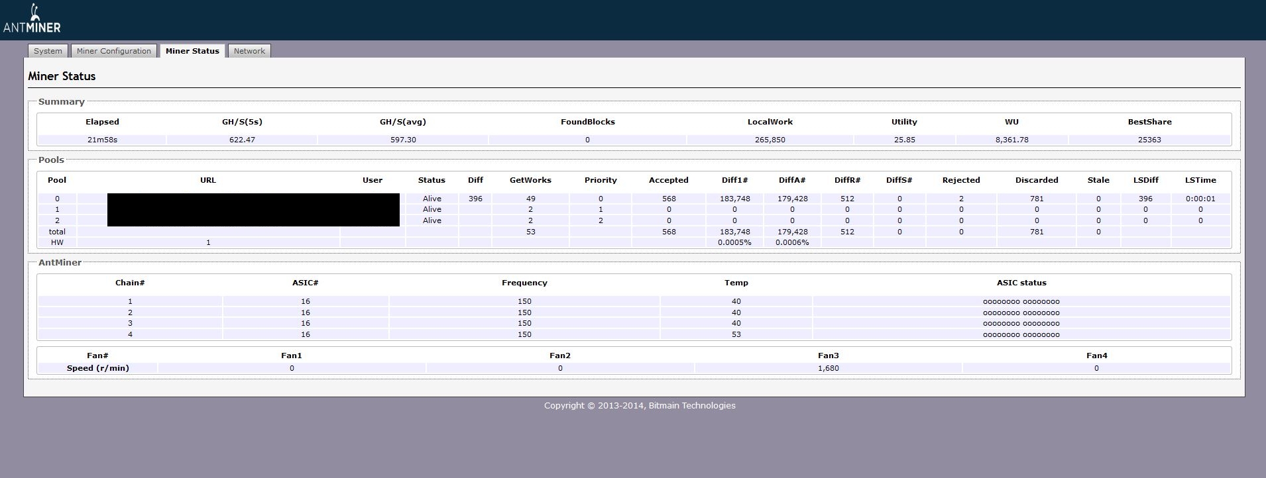Viewport: 1266px width, 478px height.
Task: Click the User column header in Pools
Action: click(x=373, y=180)
